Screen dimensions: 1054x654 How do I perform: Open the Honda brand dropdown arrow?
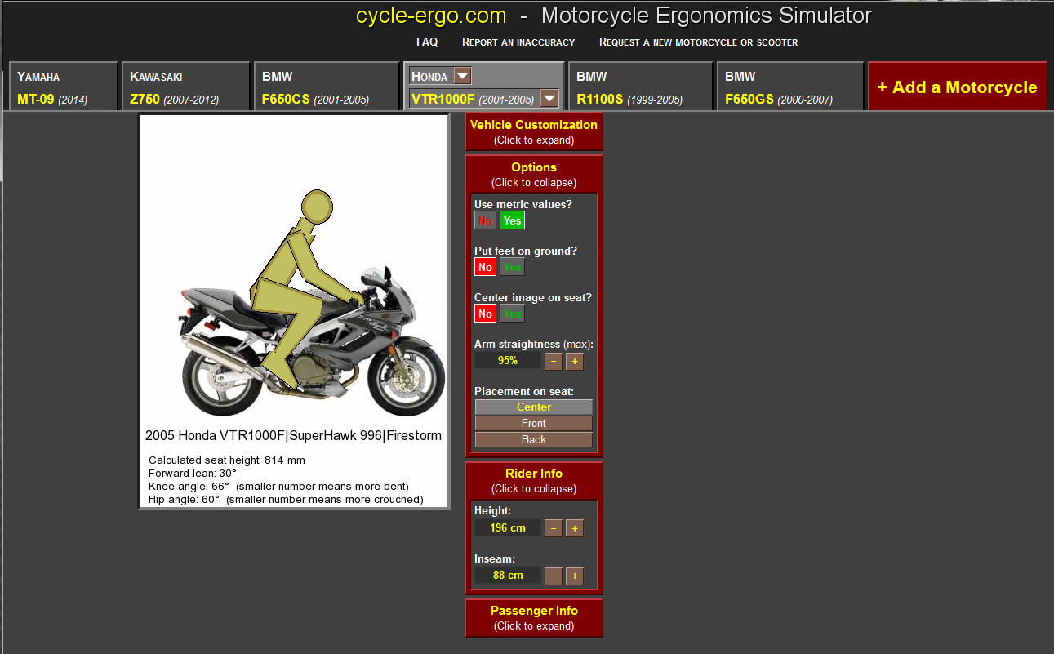tap(462, 76)
